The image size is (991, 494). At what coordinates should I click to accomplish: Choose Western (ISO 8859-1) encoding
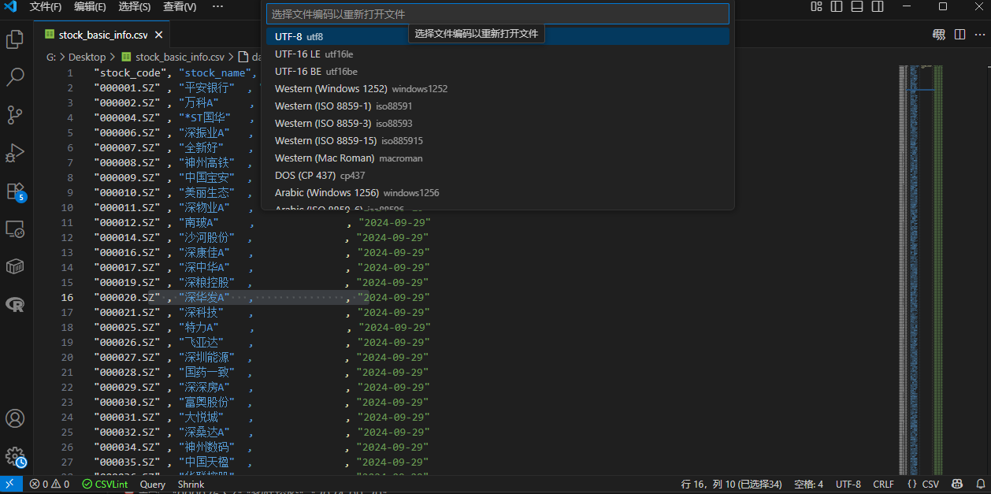click(498, 106)
